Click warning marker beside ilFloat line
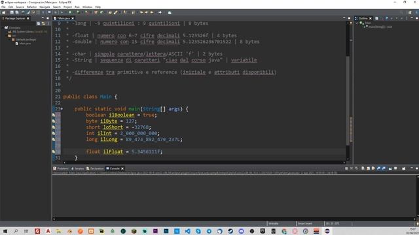This screenshot has width=419, height=235. [54, 151]
